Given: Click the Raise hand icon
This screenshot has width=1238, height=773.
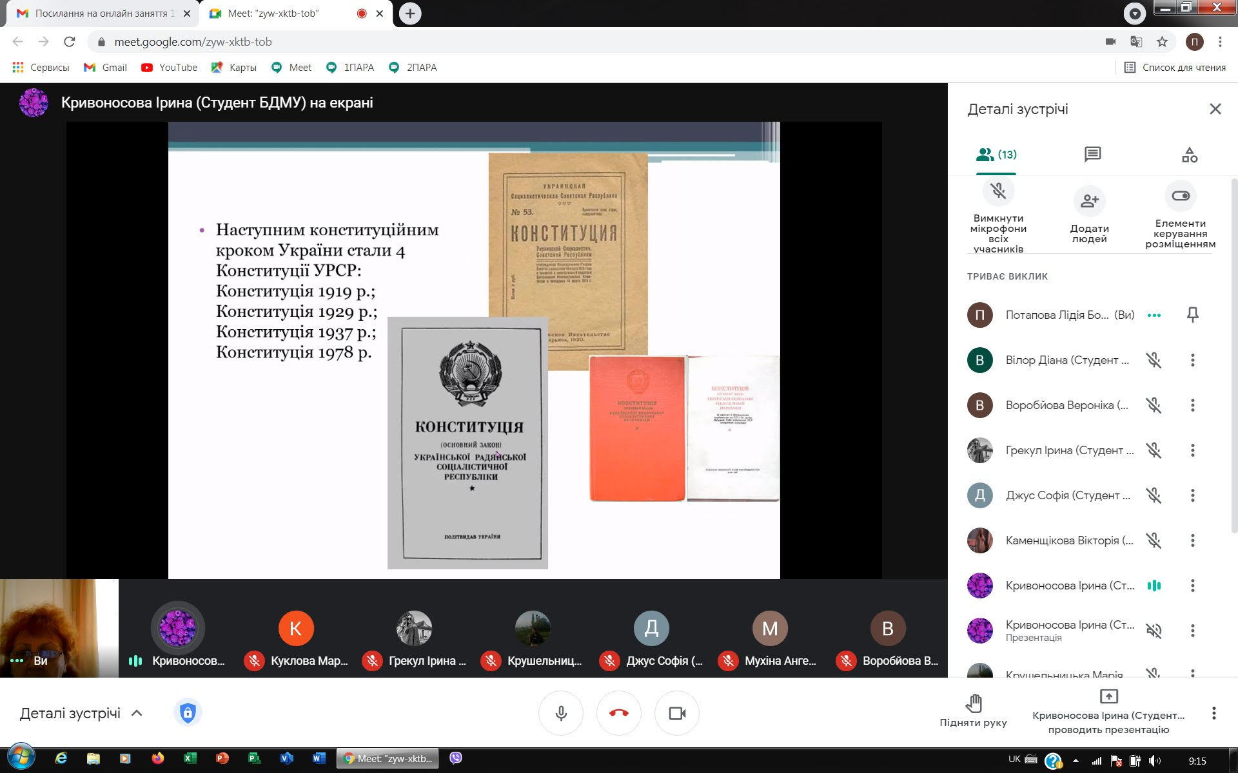Looking at the screenshot, I should click(973, 703).
